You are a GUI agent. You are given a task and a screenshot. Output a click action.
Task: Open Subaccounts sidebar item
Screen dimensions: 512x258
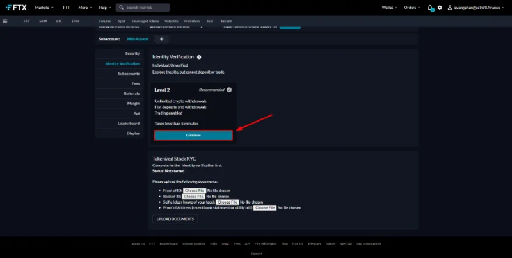point(120,74)
